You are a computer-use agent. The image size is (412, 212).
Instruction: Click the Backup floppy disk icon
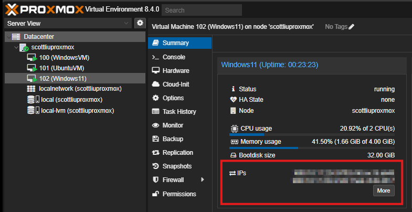click(155, 139)
